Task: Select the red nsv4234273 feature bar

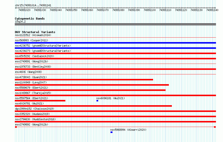Action: coord(115,53)
